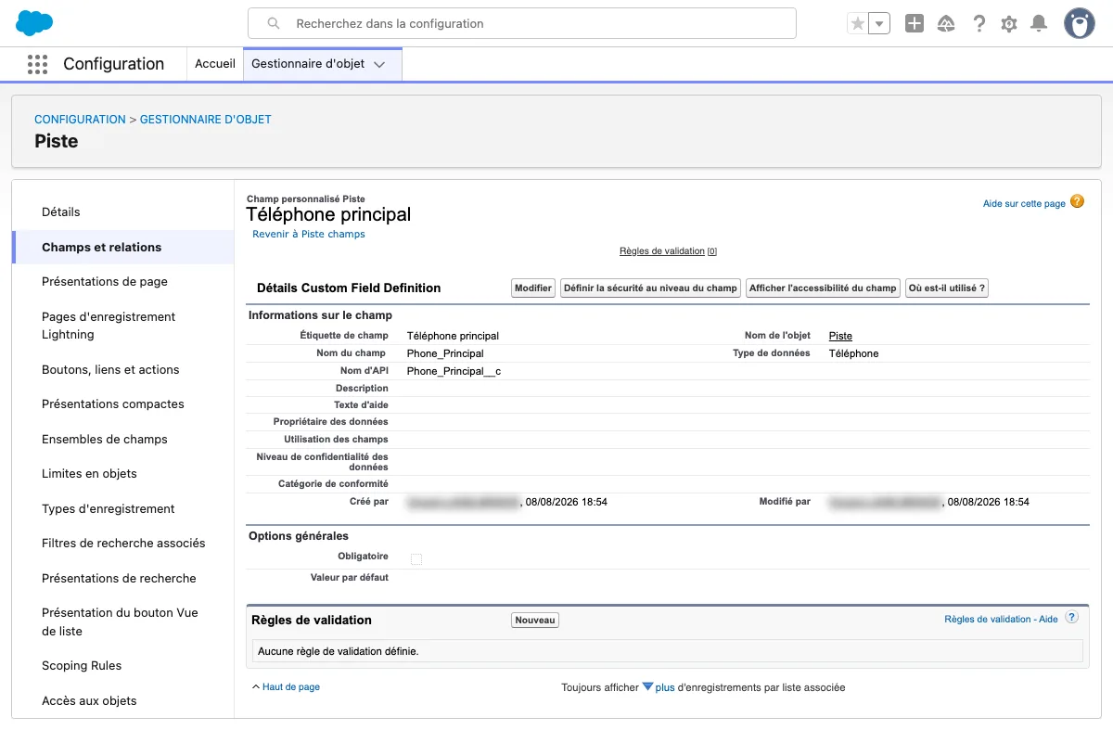Click the Salesforce cloud logo
The image size is (1113, 730).
point(34,22)
